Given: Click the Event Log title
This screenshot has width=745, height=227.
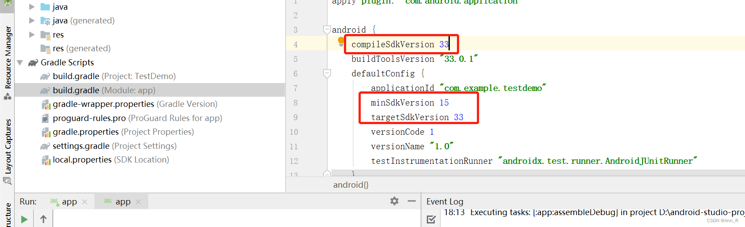Looking at the screenshot, I should (445, 201).
